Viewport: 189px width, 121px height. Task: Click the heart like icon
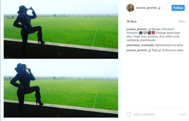pyautogui.click(x=129, y=114)
